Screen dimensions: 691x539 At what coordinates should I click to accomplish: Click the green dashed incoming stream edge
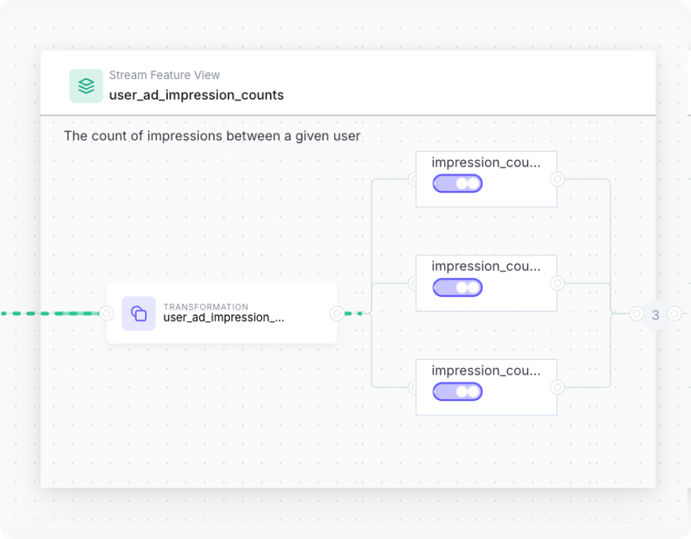point(50,314)
